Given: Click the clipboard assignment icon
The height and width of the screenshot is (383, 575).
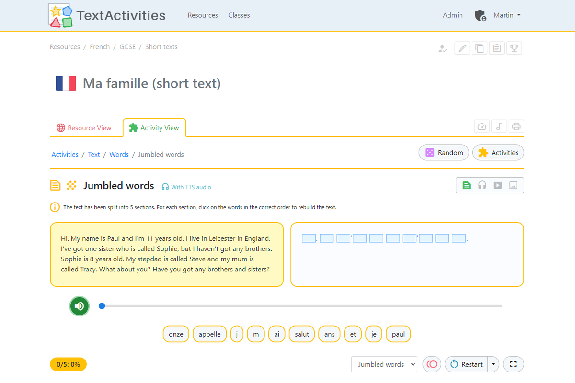Looking at the screenshot, I should coord(497,48).
